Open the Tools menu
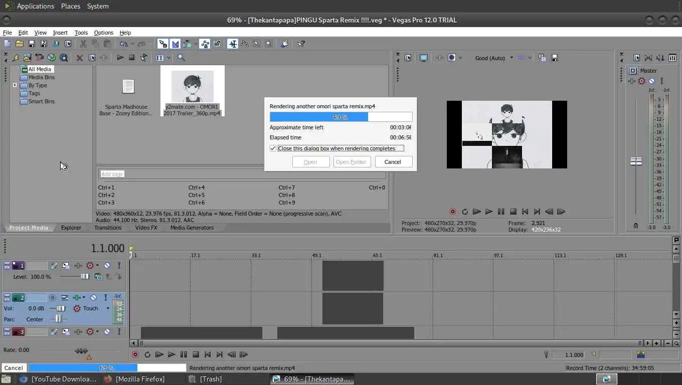 81,33
